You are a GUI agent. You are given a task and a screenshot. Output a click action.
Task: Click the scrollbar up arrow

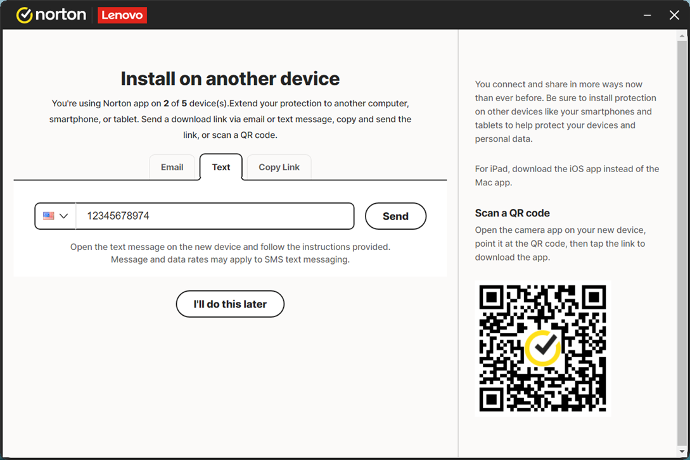[x=682, y=35]
